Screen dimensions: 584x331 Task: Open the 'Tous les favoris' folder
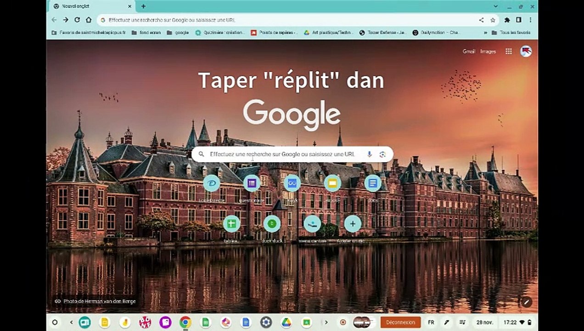(x=511, y=33)
